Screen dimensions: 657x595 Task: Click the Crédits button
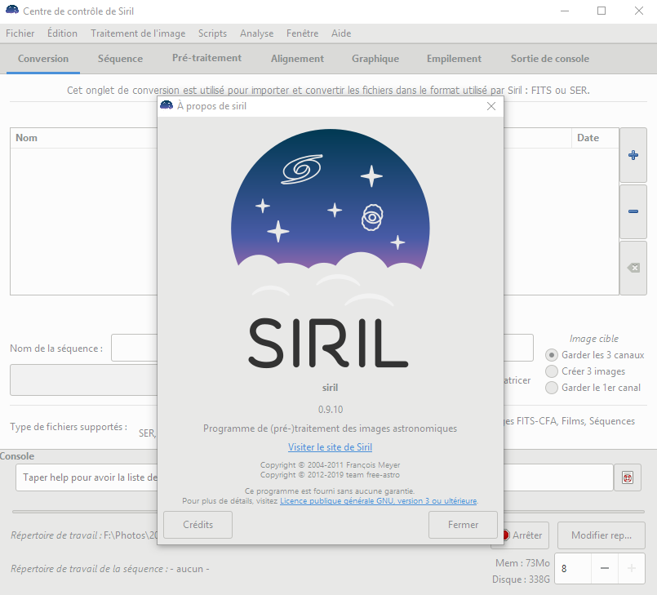[198, 525]
